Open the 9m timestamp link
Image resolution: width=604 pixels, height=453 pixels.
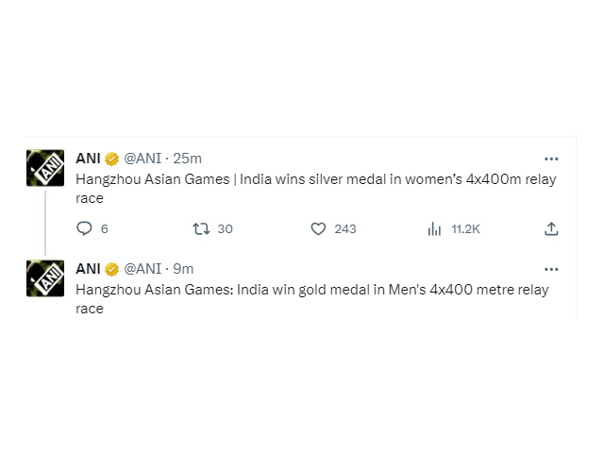183,269
